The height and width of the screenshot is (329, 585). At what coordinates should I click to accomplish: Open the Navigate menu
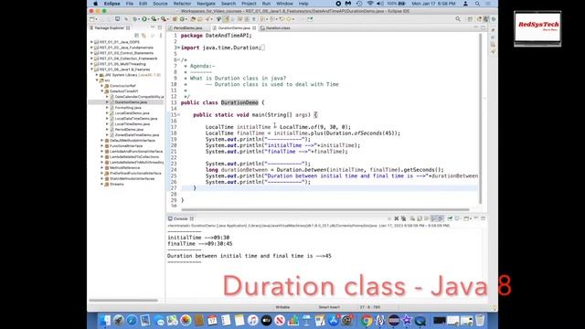click(206, 4)
